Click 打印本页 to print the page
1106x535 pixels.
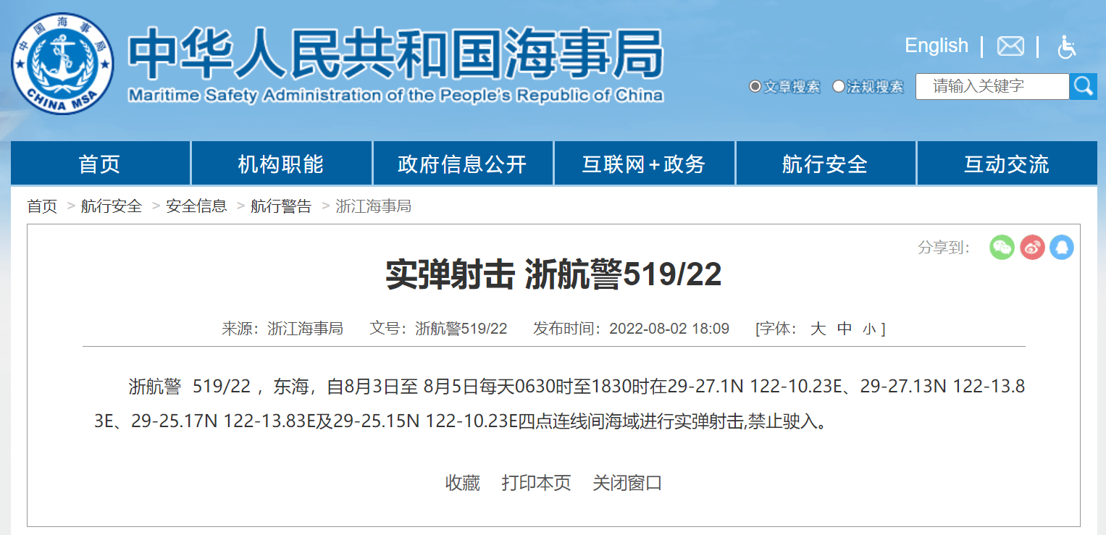(535, 483)
